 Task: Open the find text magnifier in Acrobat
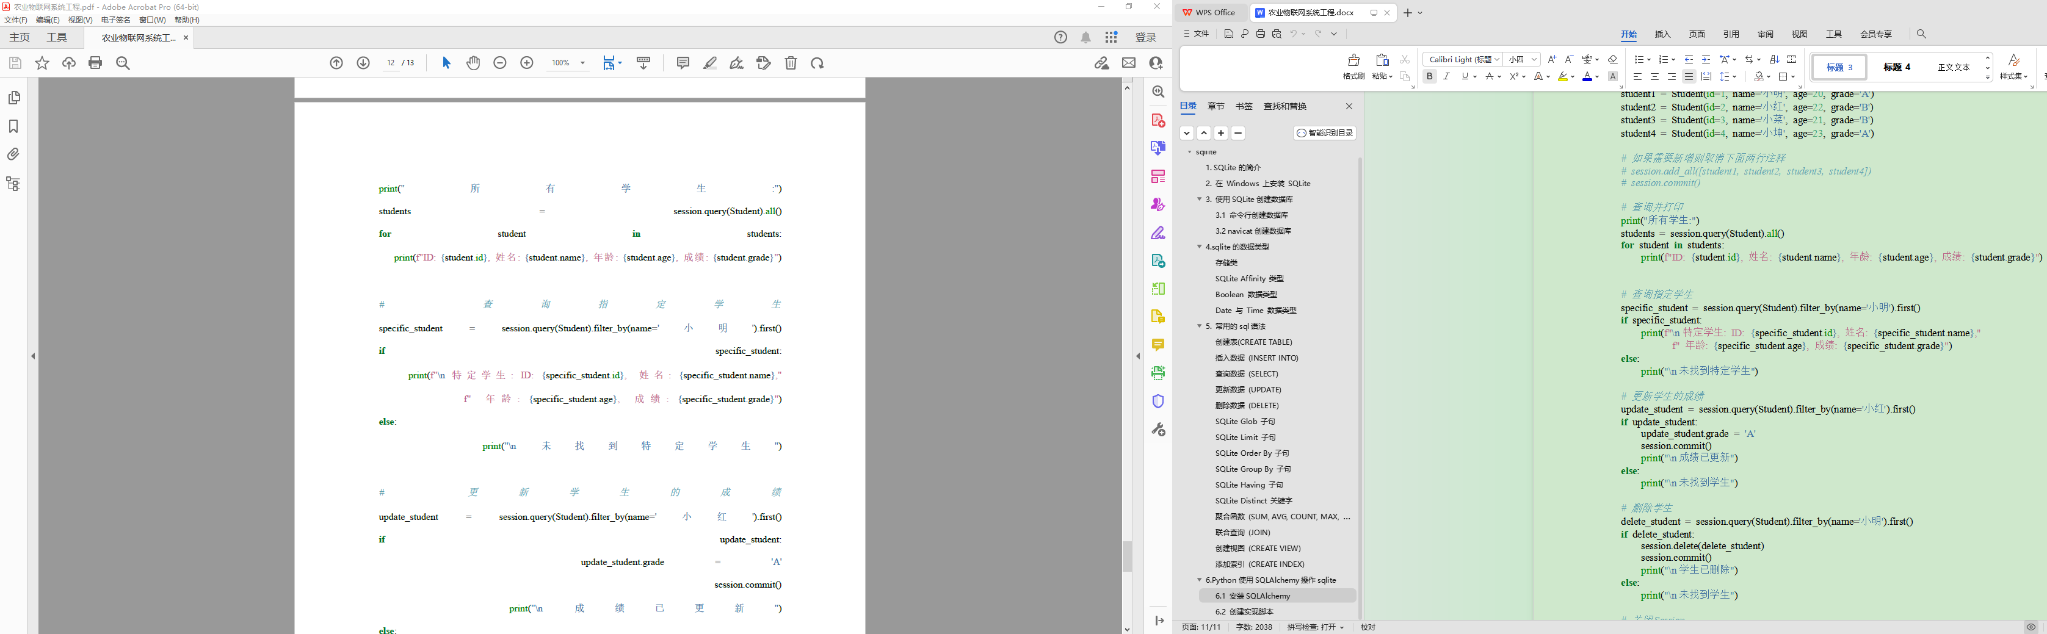point(122,63)
